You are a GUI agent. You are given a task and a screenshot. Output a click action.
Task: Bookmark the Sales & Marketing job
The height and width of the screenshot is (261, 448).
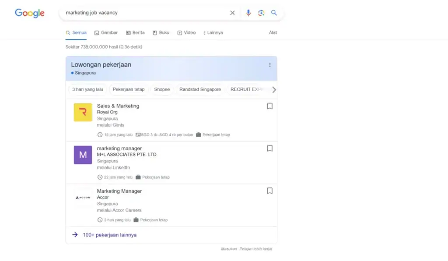pos(269,106)
